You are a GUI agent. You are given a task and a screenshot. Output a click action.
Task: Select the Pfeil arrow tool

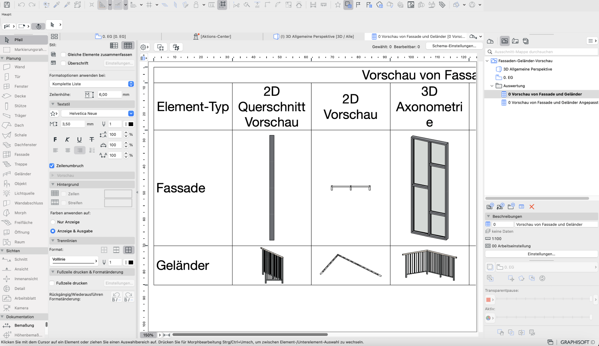pyautogui.click(x=24, y=40)
